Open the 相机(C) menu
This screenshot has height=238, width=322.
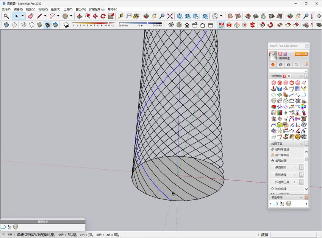click(43, 9)
